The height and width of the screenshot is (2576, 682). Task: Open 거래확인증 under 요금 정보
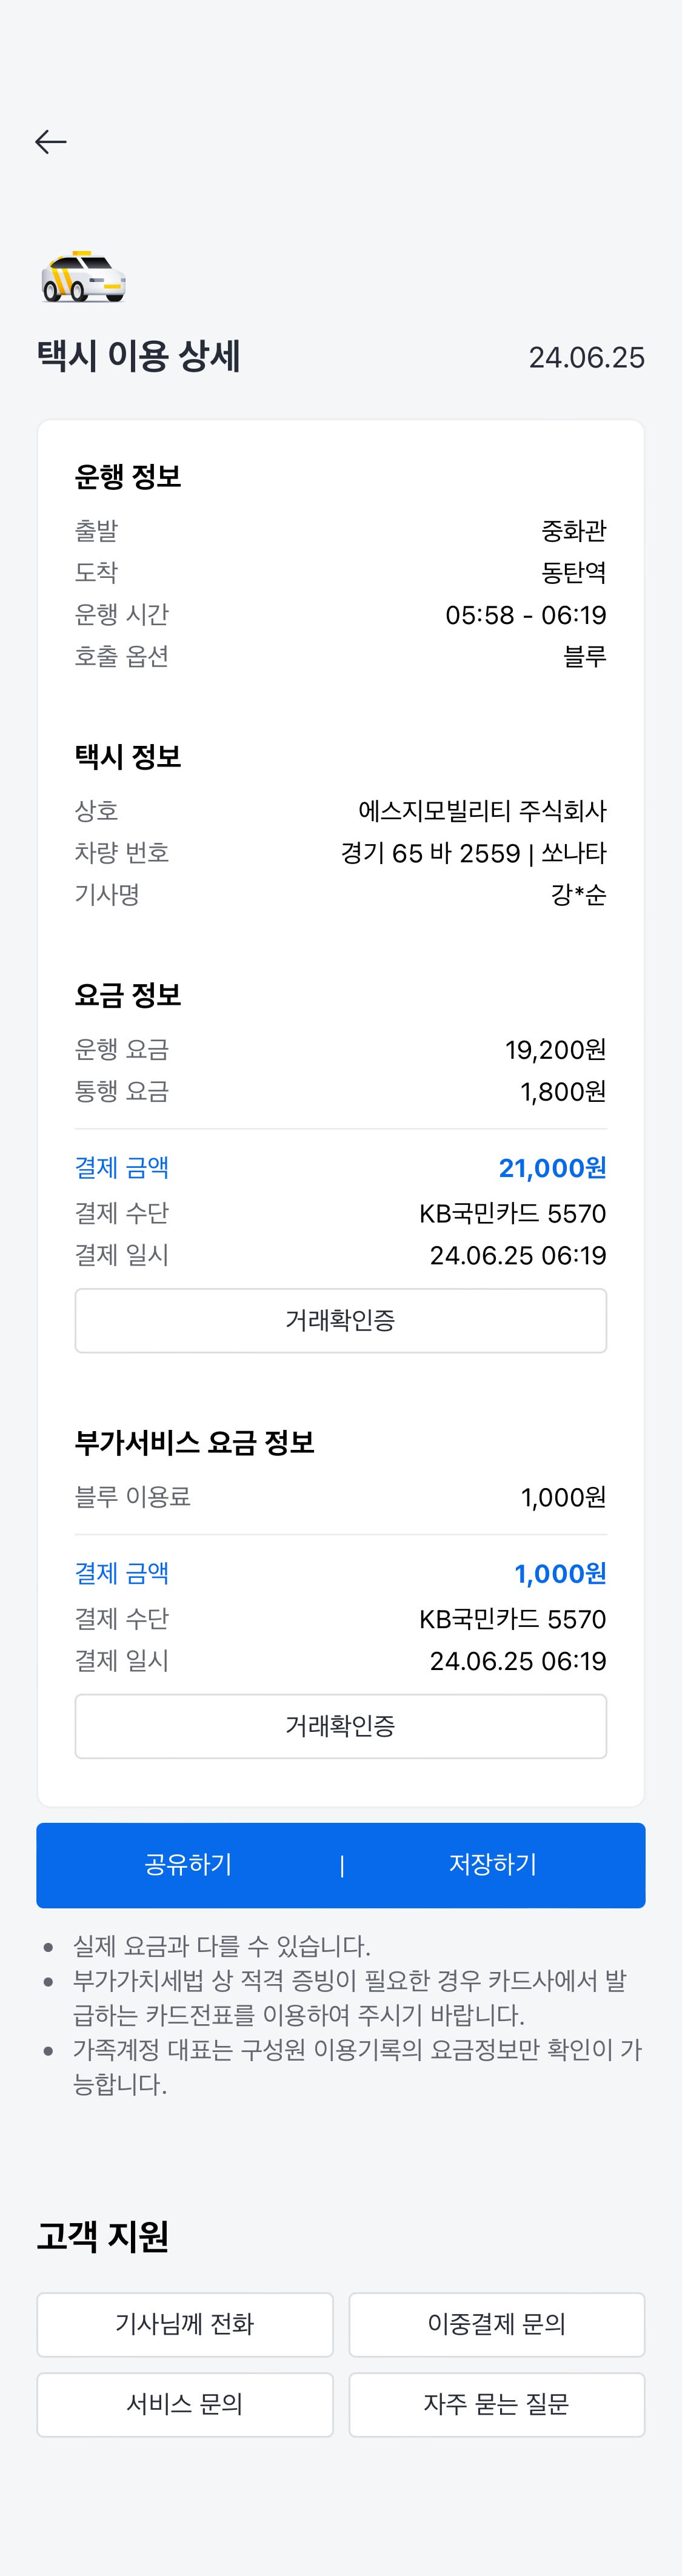click(340, 1320)
